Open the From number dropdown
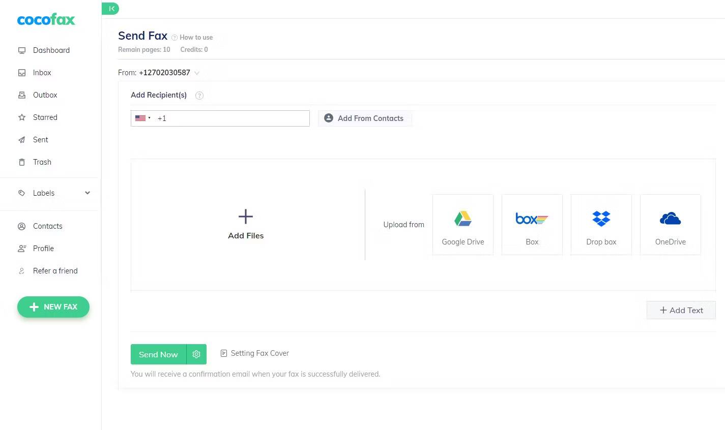This screenshot has height=430, width=725. [x=197, y=73]
